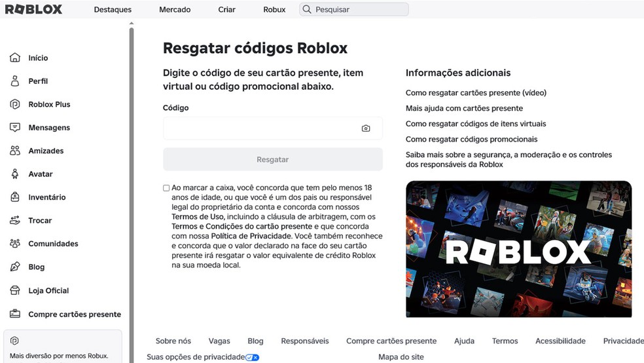Click Blog in footer

pyautogui.click(x=255, y=341)
